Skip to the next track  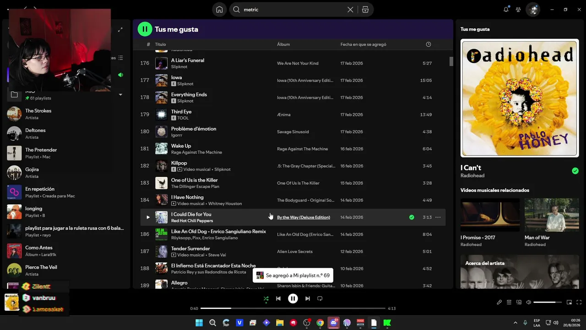(308, 298)
